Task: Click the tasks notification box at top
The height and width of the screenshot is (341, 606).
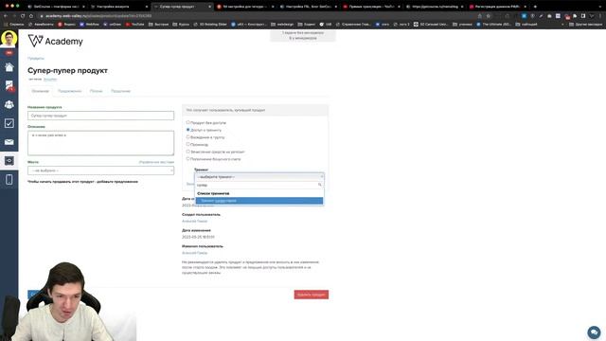Action: pyautogui.click(x=303, y=36)
